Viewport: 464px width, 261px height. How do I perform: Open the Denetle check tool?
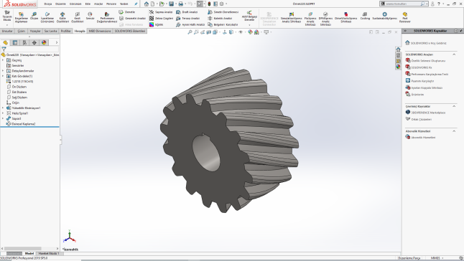pos(127,12)
